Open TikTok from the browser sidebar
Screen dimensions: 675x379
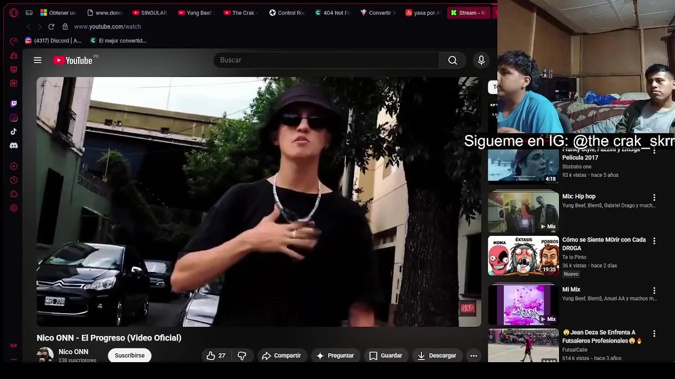click(14, 132)
